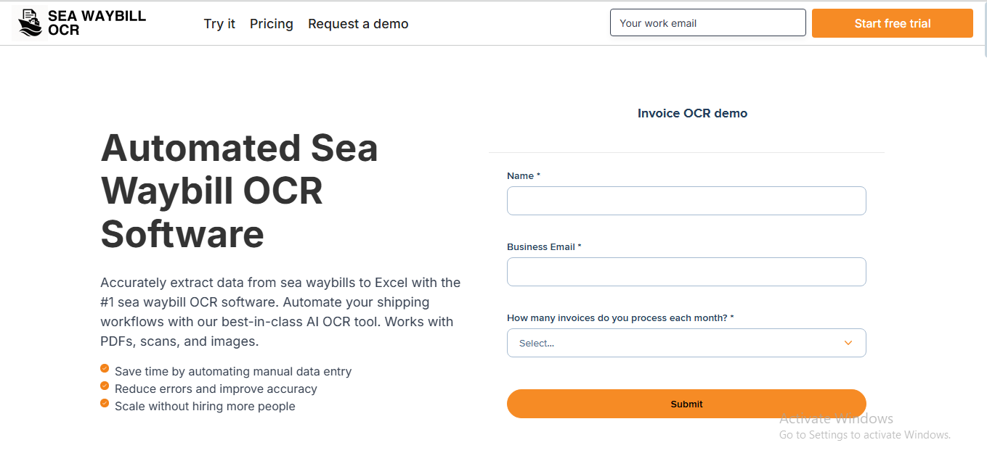Expand the invoices dropdown using its orange chevron
Screen dimensions: 987x461
pos(848,343)
